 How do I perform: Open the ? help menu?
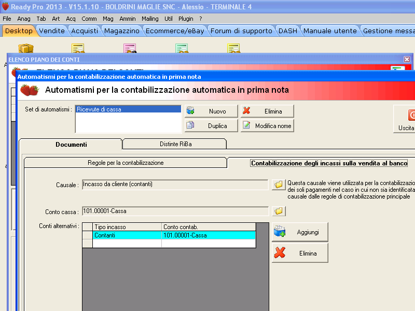pyautogui.click(x=201, y=19)
